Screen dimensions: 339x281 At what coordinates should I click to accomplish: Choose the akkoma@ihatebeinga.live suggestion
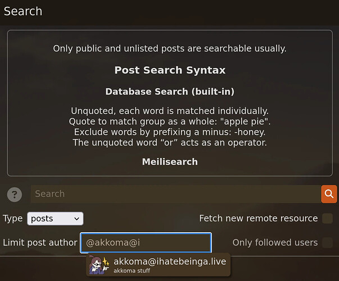tap(159, 265)
